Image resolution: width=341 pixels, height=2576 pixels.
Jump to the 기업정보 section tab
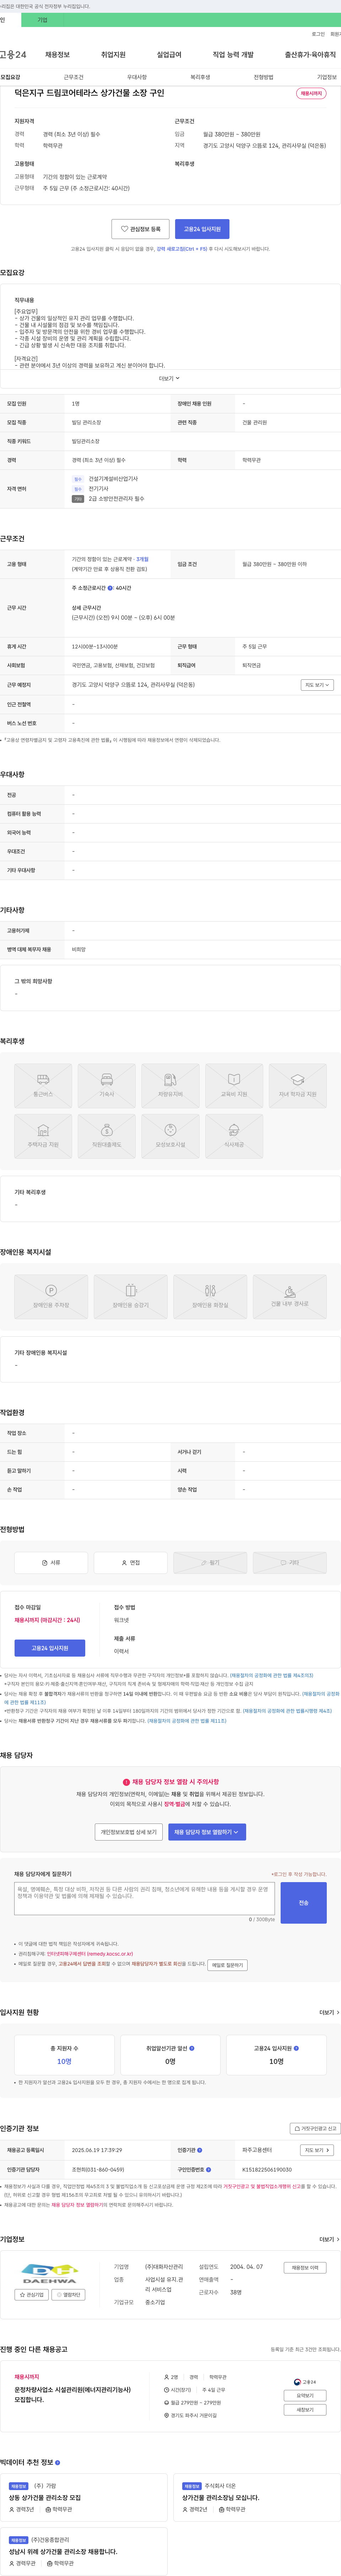tap(327, 77)
